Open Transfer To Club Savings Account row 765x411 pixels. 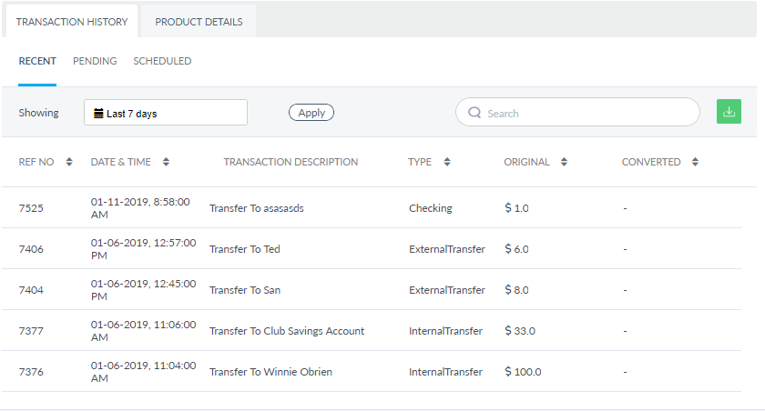287,331
